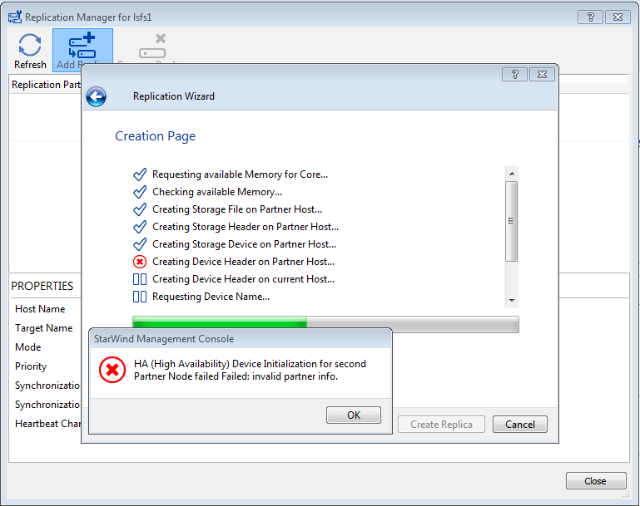Click the StarWind Management Console dialog title
Image resolution: width=640 pixels, height=506 pixels.
point(164,339)
